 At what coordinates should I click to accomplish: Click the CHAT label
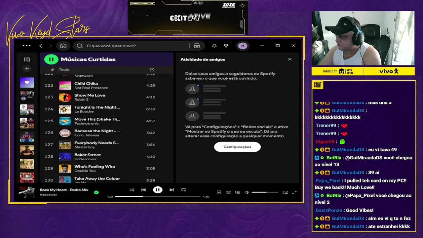point(318,85)
